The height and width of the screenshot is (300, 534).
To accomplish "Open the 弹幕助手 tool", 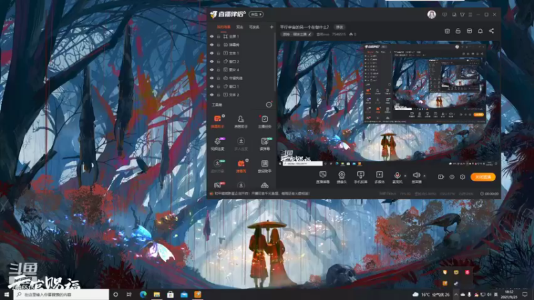I will pos(218,121).
